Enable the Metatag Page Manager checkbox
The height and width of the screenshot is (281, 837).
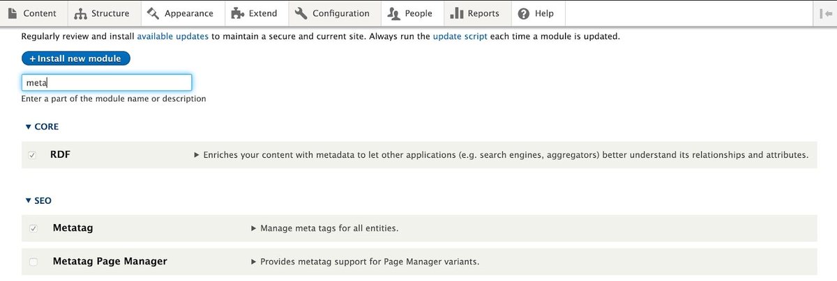(33, 262)
